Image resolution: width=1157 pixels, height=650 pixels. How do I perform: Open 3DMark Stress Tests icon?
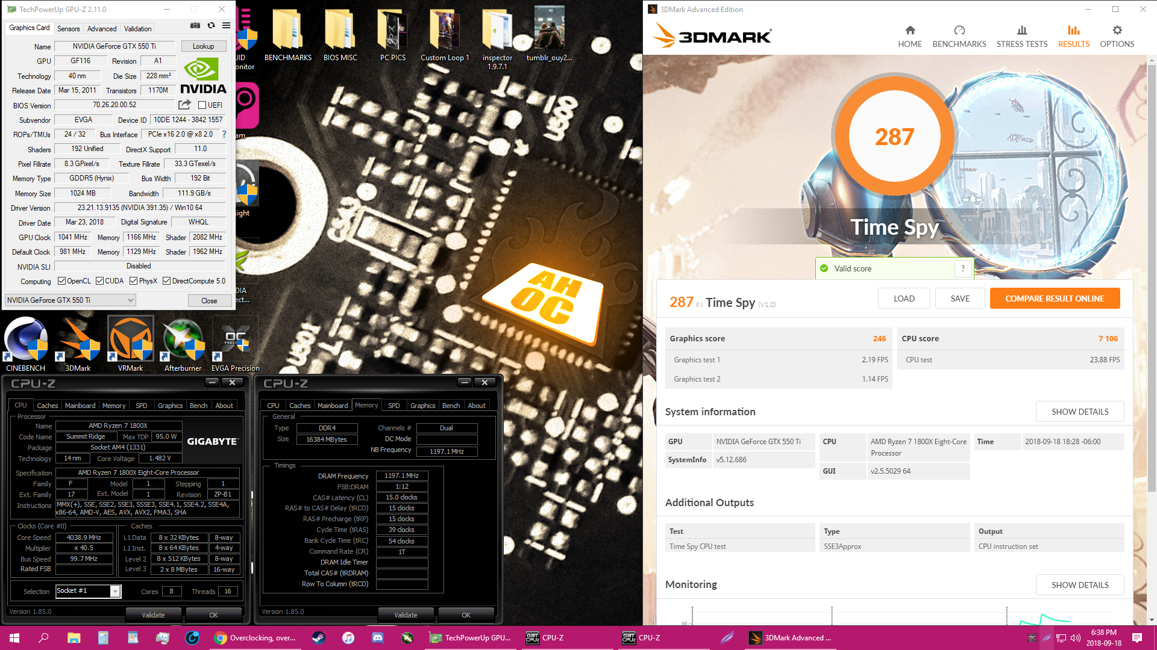[1022, 30]
